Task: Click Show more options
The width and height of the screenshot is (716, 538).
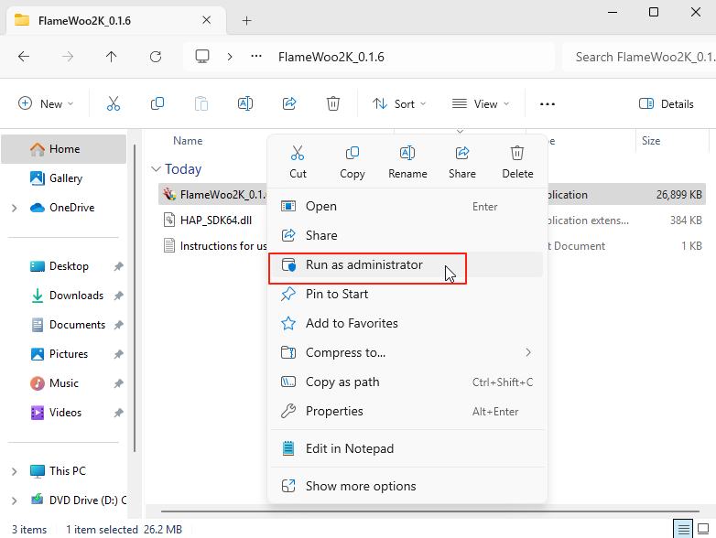Action: (x=361, y=487)
